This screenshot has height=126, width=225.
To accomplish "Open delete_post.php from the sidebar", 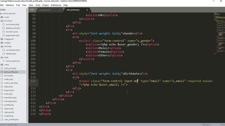I will pyautogui.click(x=13, y=28).
